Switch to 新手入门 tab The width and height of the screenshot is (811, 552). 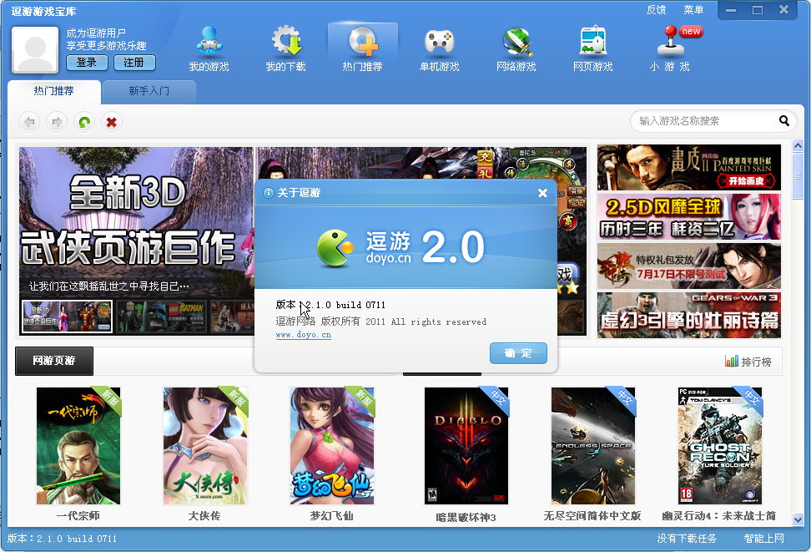pos(149,91)
